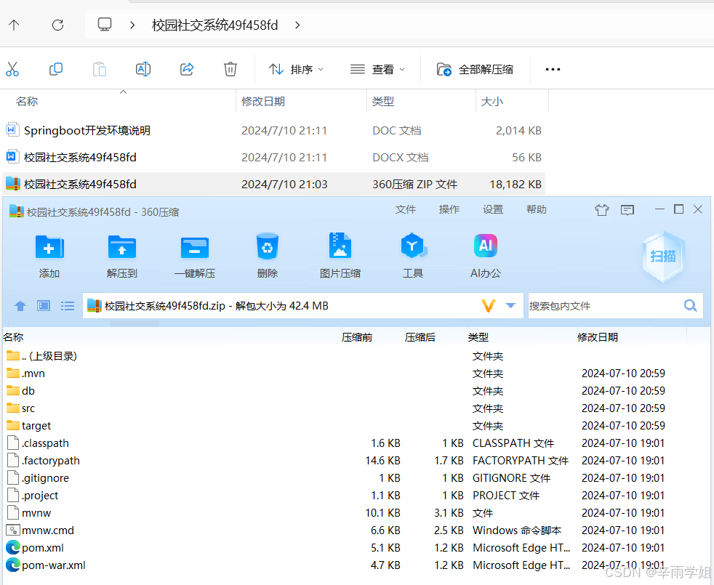Expand the chevron after the This PC icon
Viewport: 714px width, 585px height.
(132, 25)
